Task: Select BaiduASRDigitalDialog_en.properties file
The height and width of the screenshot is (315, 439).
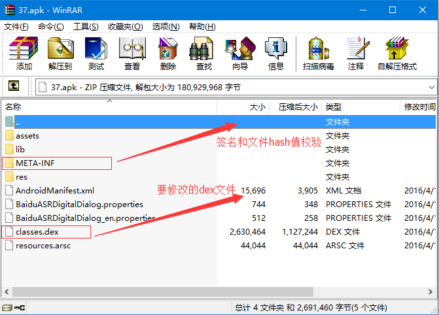Action: pyautogui.click(x=86, y=218)
